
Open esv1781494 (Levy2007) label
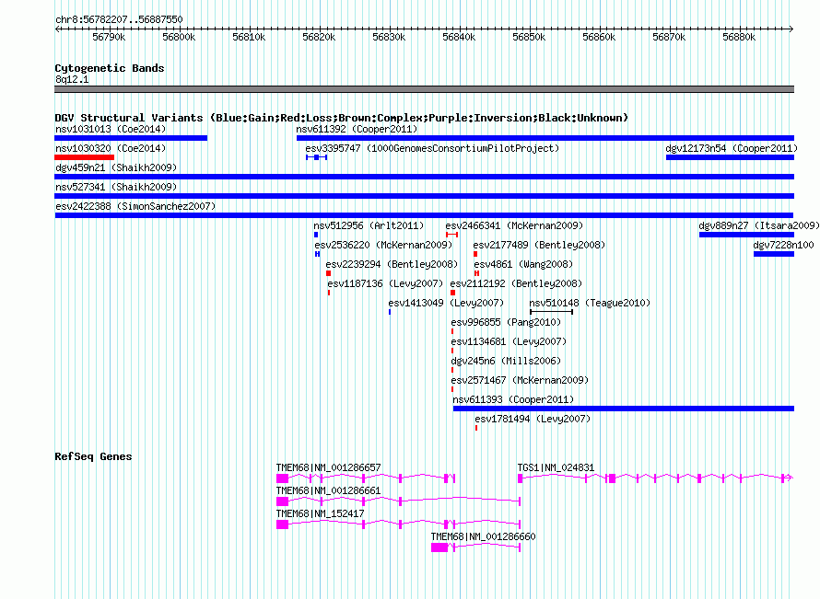point(533,419)
